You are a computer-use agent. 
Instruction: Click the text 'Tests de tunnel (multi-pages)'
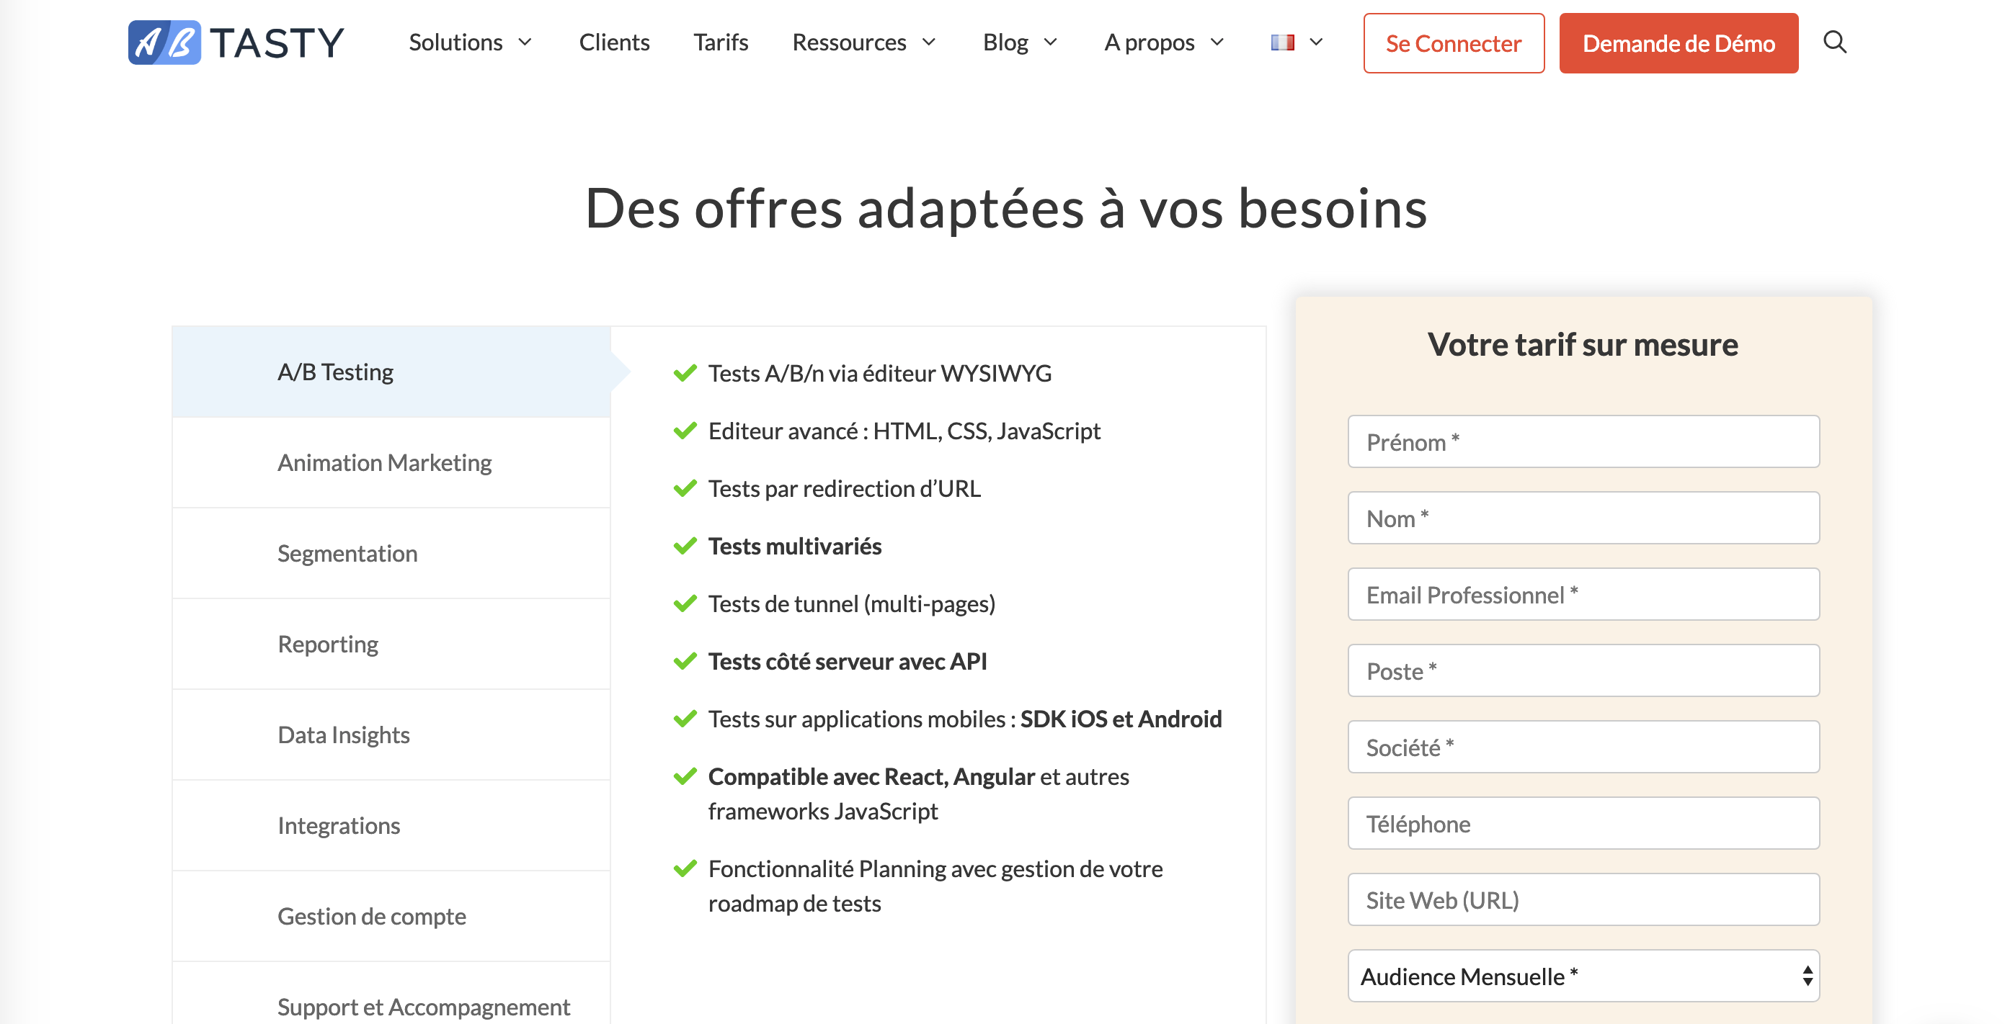851,604
